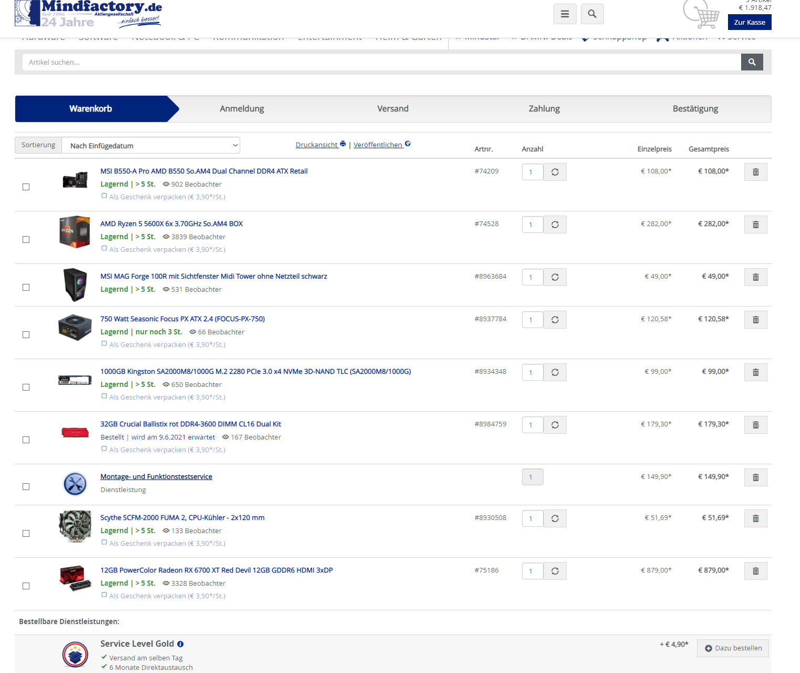Update quantity for MSI MAG Forge 100R
This screenshot has height=673, width=800.
click(x=555, y=277)
